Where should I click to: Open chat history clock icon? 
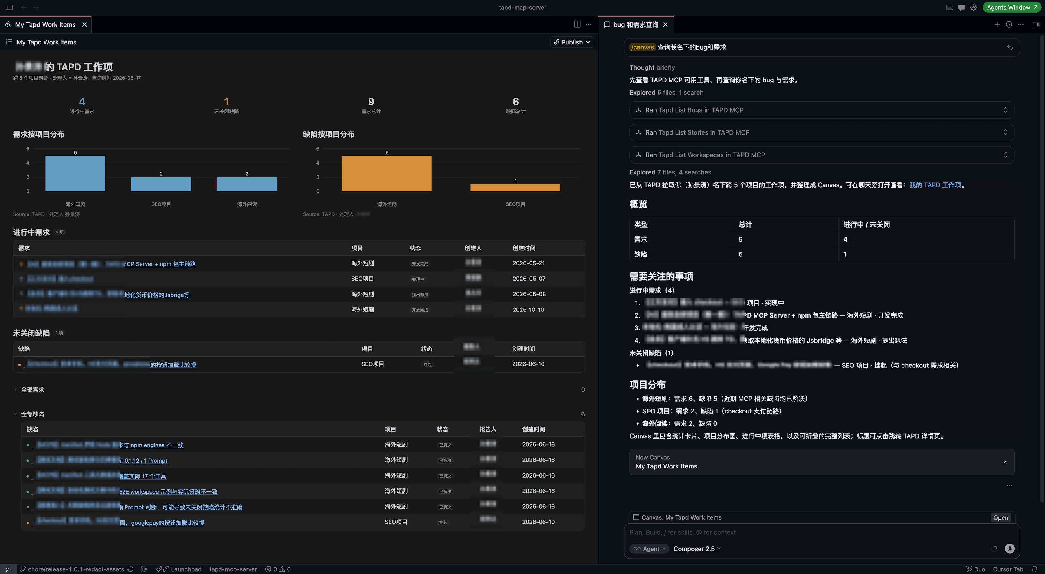point(1009,24)
